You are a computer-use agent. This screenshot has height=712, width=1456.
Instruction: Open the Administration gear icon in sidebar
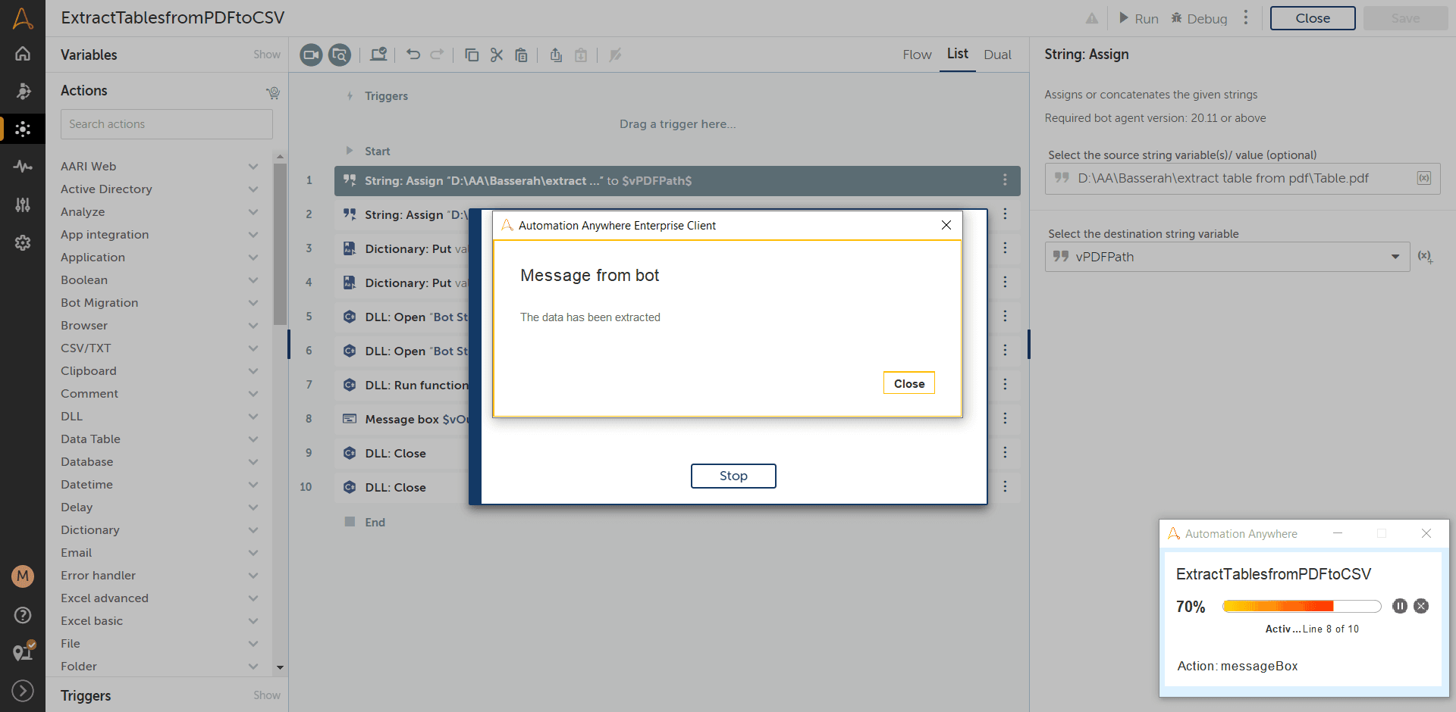23,242
